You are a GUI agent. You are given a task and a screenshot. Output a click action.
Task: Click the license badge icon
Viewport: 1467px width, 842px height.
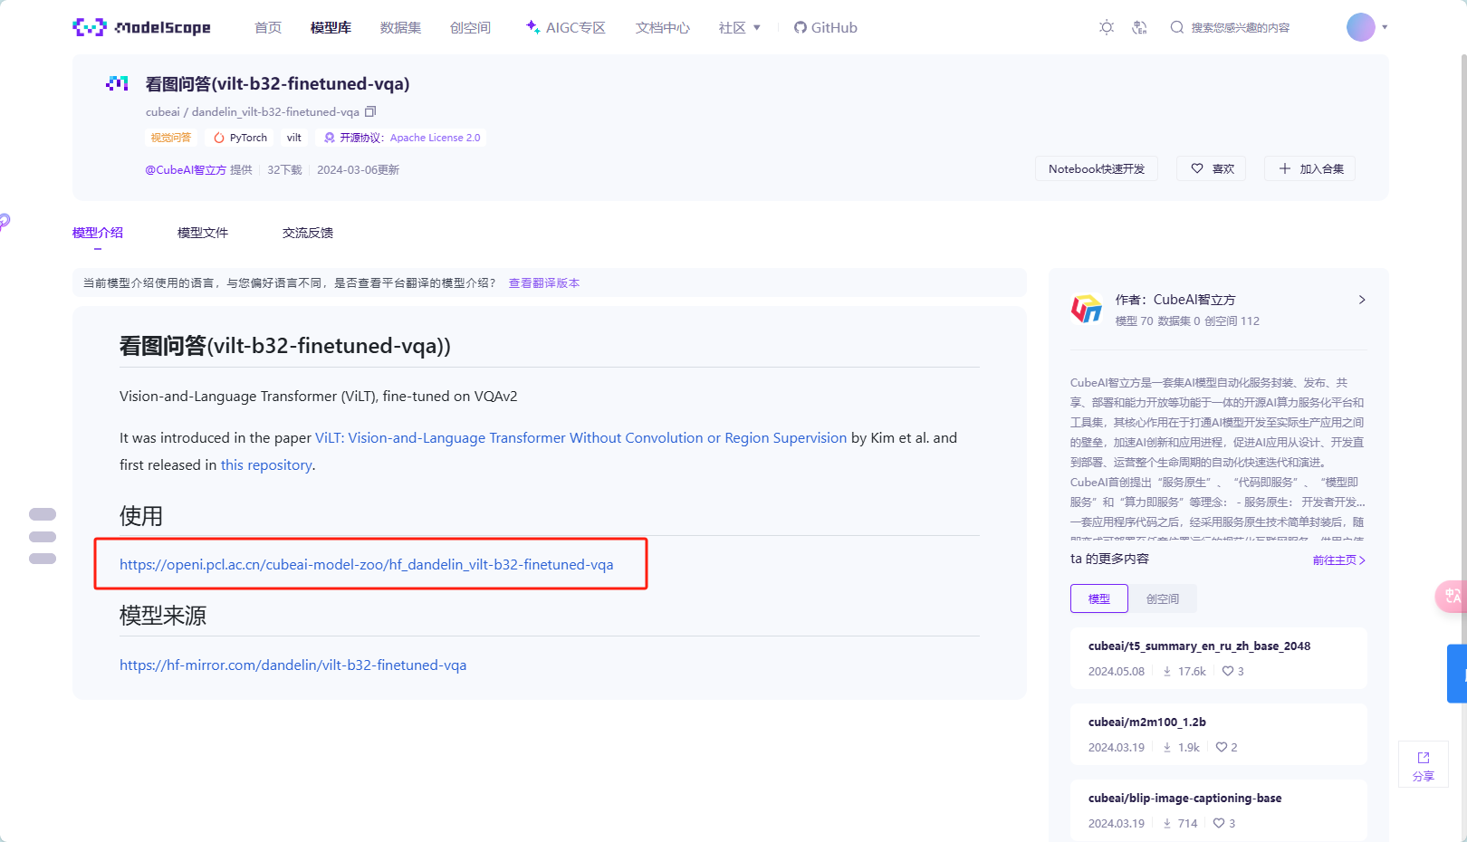pos(330,138)
